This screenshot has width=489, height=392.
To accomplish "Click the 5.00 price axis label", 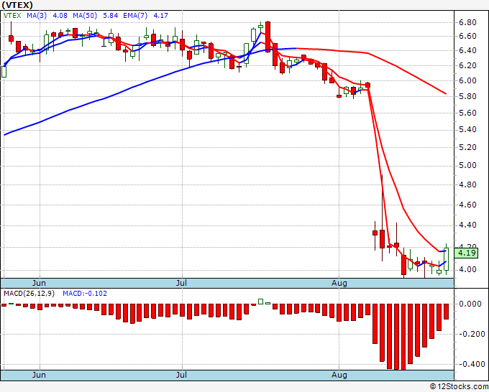I will (x=467, y=165).
